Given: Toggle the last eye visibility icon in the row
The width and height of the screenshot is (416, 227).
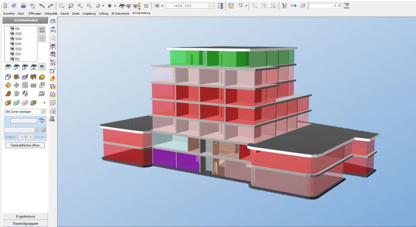Looking at the screenshot, I should (x=42, y=66).
